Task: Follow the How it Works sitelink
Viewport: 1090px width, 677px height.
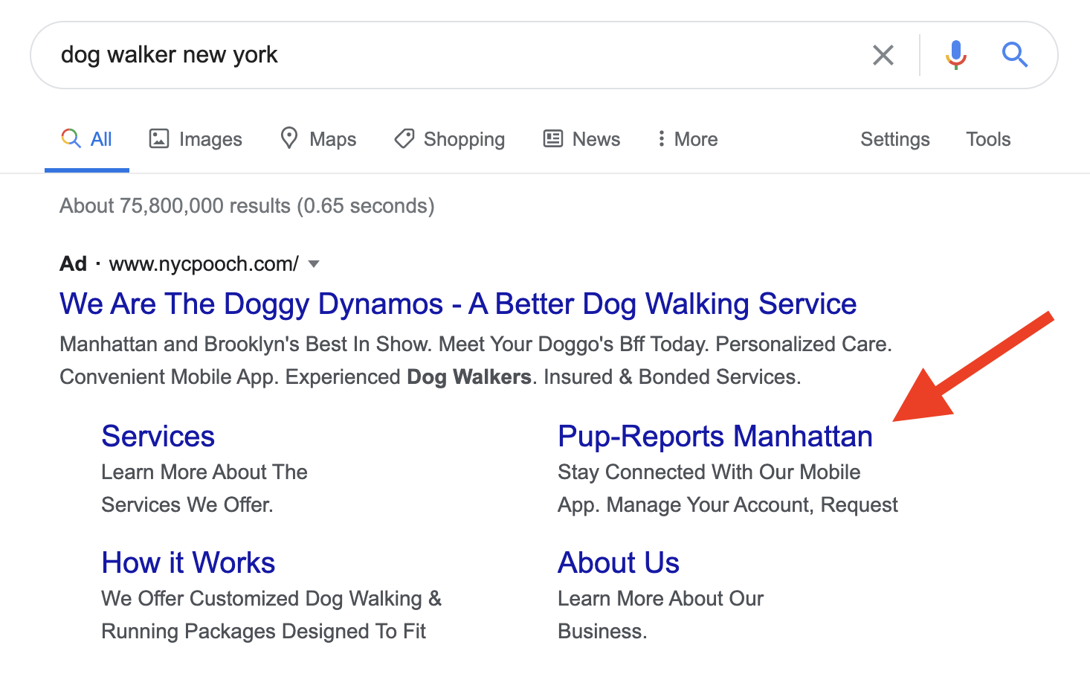Action: point(188,563)
